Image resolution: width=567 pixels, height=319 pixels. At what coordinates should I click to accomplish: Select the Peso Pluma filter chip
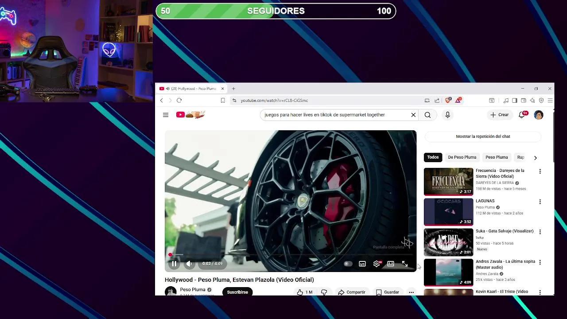point(497,157)
